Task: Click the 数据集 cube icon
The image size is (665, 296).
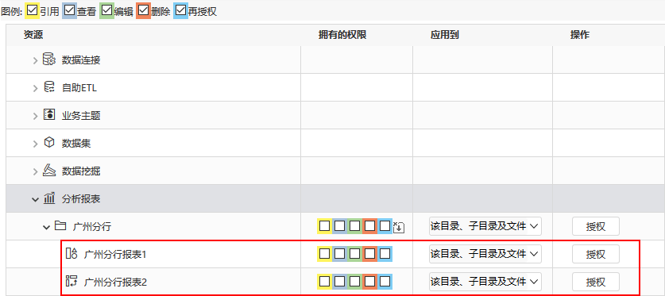Action: (49, 143)
